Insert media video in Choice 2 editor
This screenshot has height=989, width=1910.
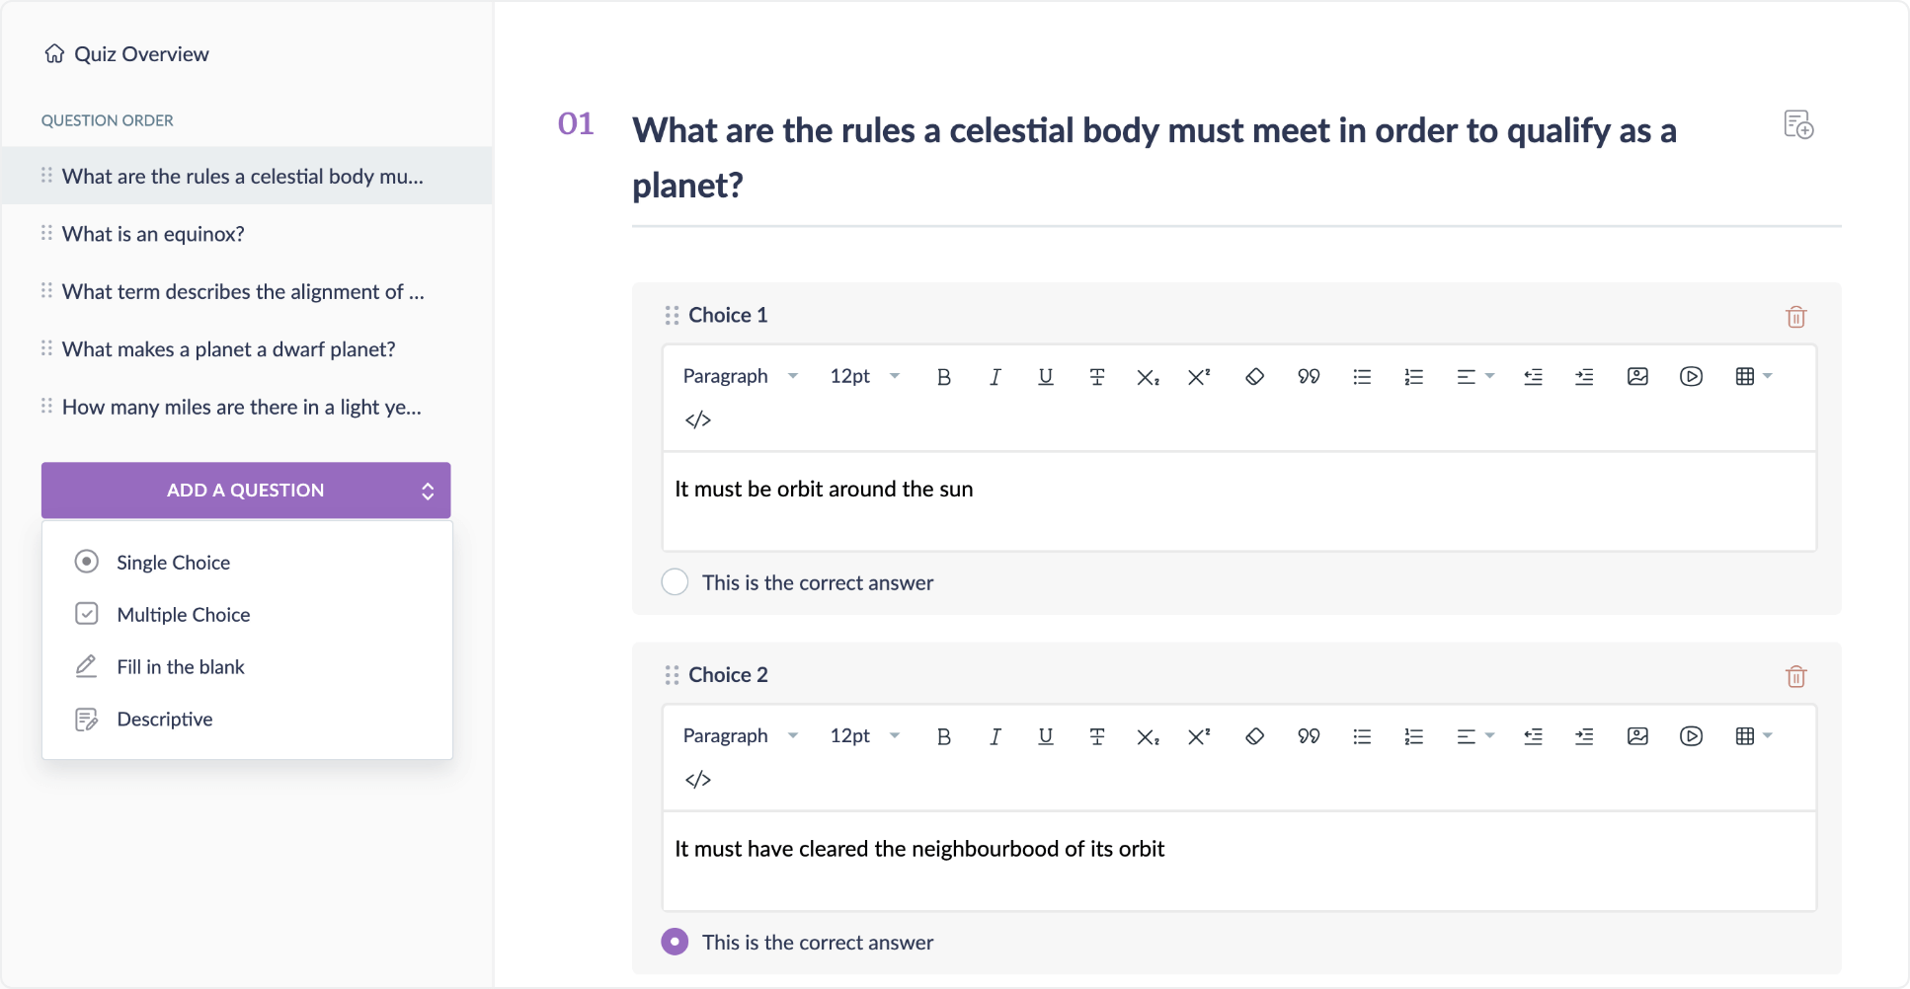(1691, 736)
